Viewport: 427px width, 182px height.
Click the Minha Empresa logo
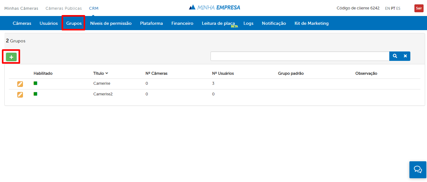tap(215, 8)
